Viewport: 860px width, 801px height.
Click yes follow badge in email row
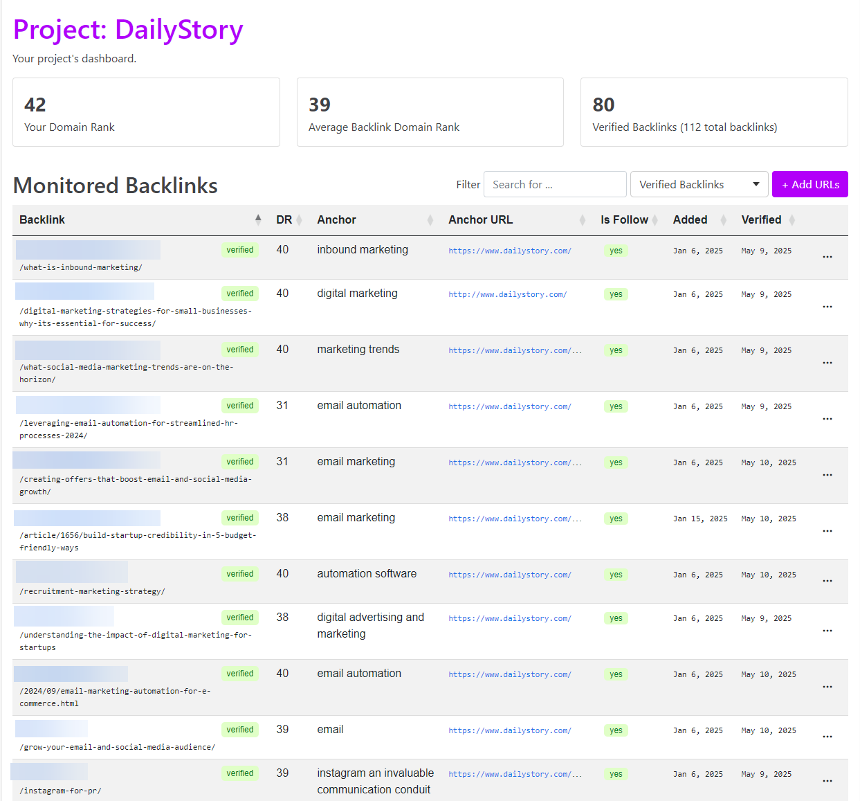[616, 730]
